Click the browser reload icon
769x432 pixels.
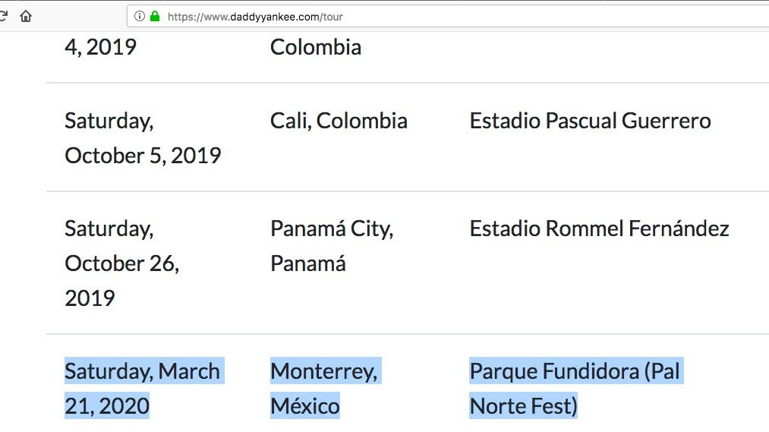(4, 16)
